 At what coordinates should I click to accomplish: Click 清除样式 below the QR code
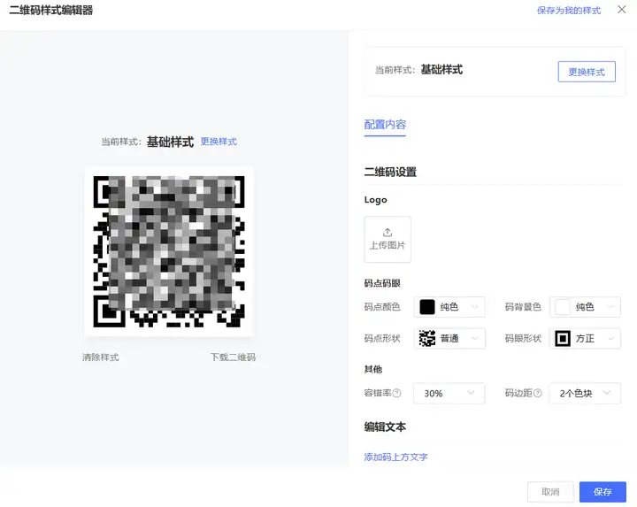(x=100, y=357)
